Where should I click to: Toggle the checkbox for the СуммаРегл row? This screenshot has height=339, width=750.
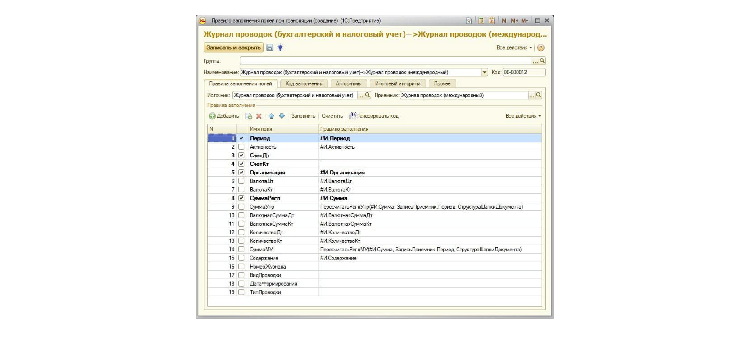(x=242, y=198)
